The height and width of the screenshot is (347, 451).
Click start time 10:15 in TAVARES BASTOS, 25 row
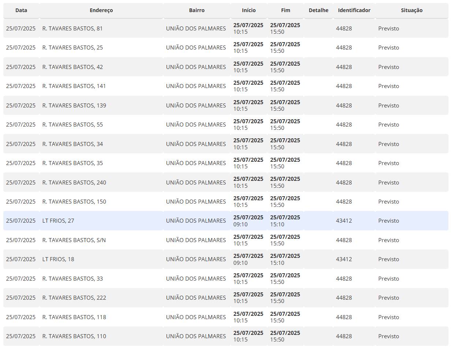(x=241, y=51)
